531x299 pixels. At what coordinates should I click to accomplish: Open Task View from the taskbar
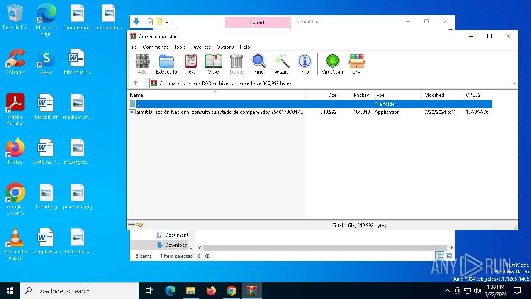tap(149, 291)
